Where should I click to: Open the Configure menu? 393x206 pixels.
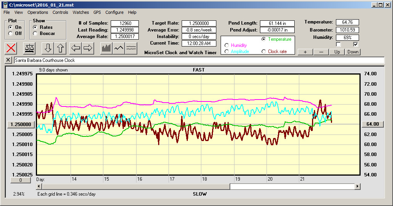115,12
